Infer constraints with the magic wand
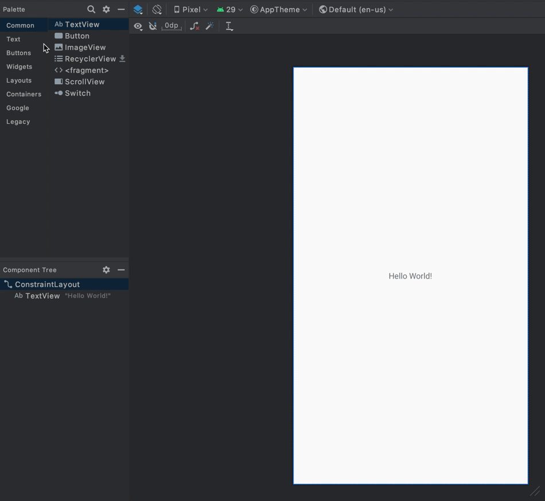Viewport: 545px width, 501px height. [209, 26]
